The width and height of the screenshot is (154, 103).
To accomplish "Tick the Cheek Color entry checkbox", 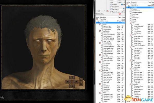I will 132,81.
